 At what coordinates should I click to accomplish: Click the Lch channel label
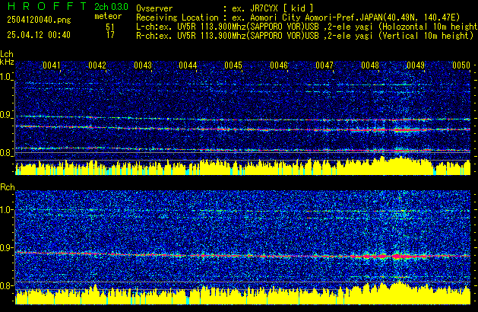[x=7, y=54]
